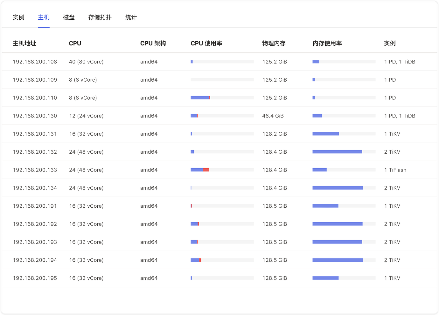This screenshot has width=439, height=315.
Task: Click the CPU 使用率 column header
Action: (206, 43)
